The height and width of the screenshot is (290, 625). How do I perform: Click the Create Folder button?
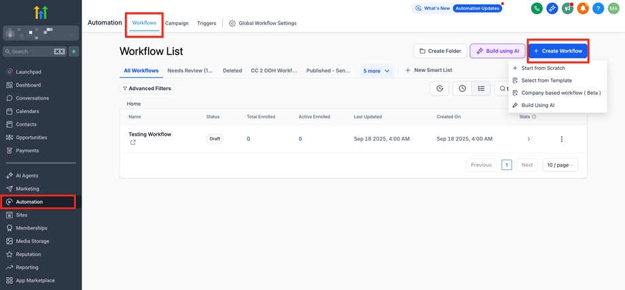439,51
